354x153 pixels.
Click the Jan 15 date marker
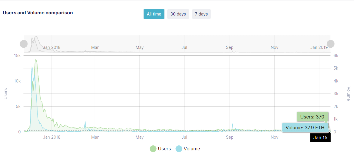[x=320, y=137]
